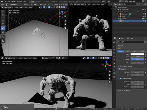Screen dimensions: 147x110
Task: Click the Power value field
Action: tap(137, 57)
